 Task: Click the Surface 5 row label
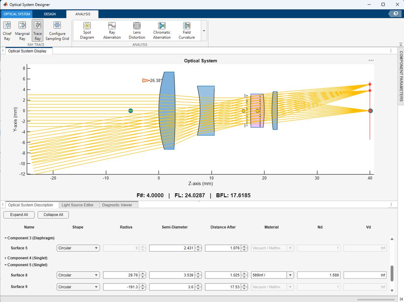pyautogui.click(x=20, y=248)
